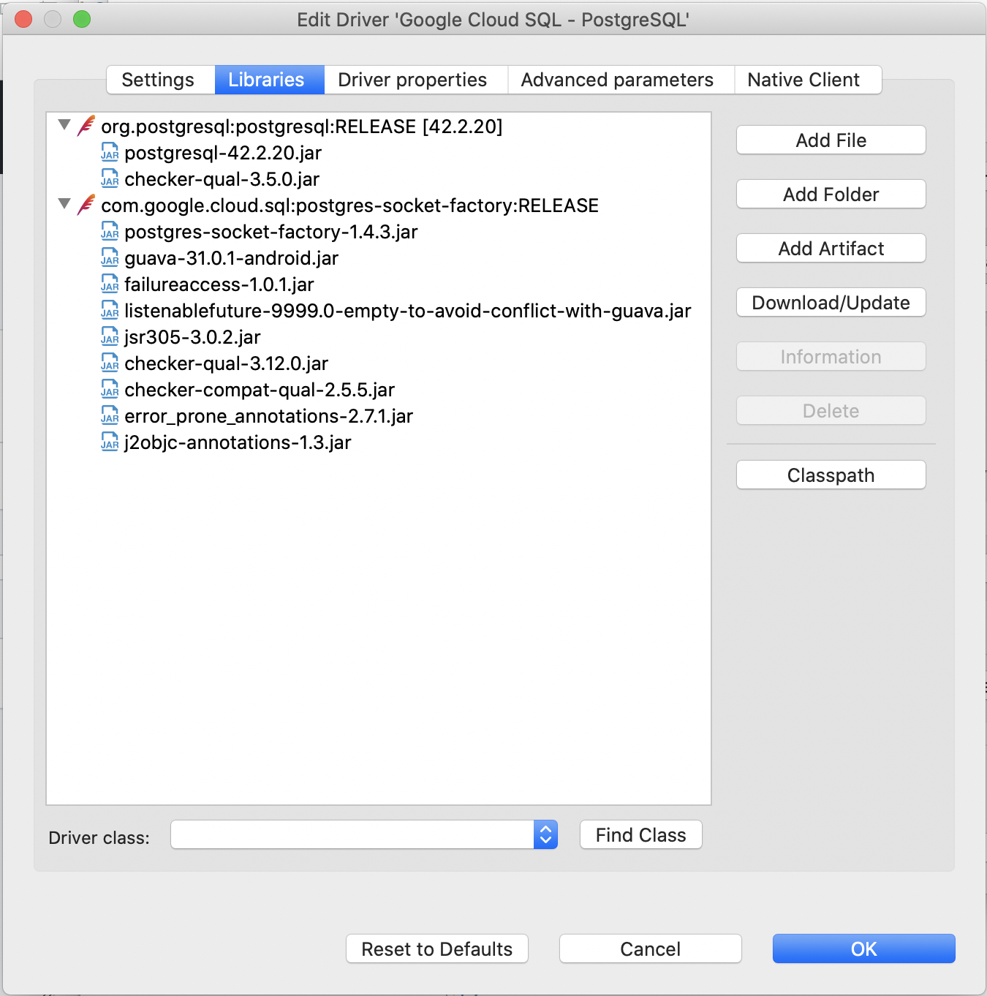Click the feather icon of org.postgresql artifact
Image resolution: width=987 pixels, height=996 pixels.
pos(86,126)
